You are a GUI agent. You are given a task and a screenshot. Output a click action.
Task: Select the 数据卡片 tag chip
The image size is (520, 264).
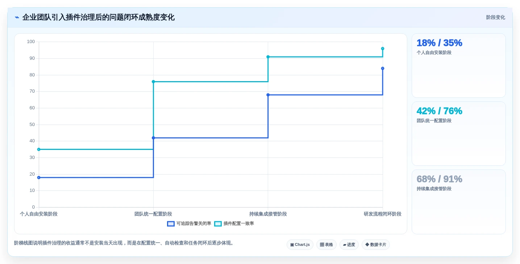(x=376, y=245)
